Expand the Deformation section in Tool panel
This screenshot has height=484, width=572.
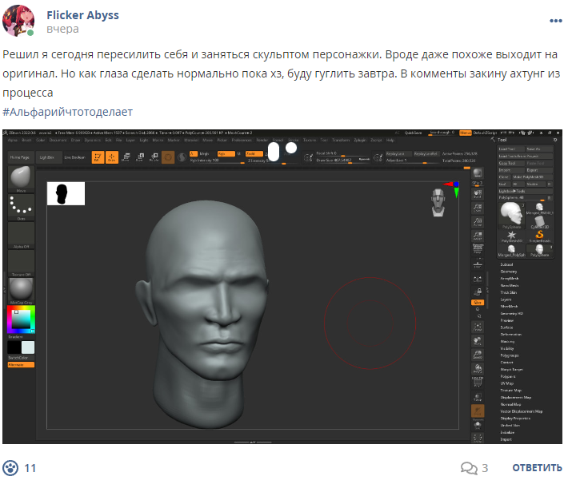[510, 335]
